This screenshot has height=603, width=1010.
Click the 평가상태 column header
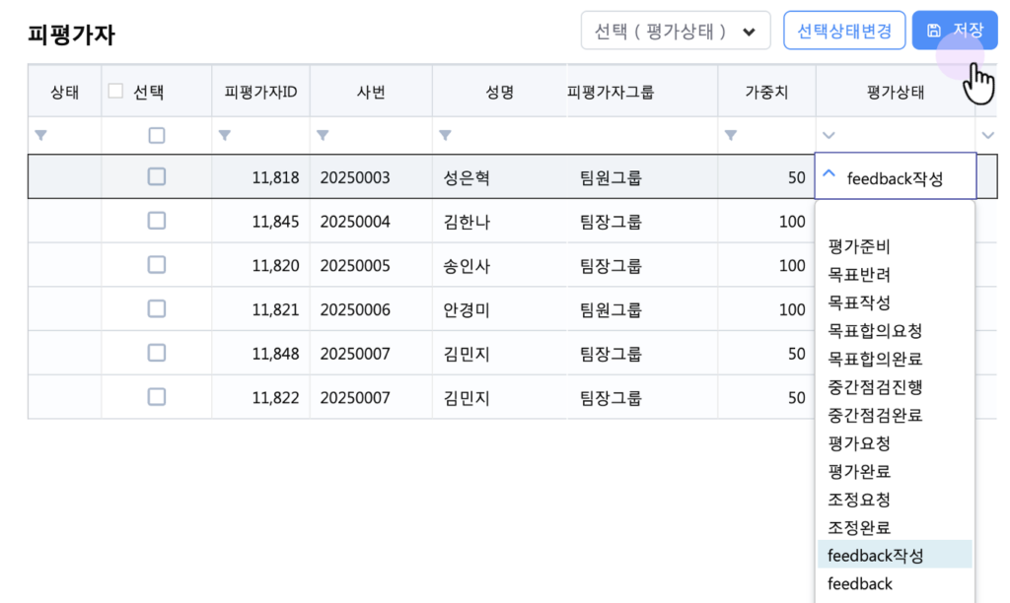(895, 93)
